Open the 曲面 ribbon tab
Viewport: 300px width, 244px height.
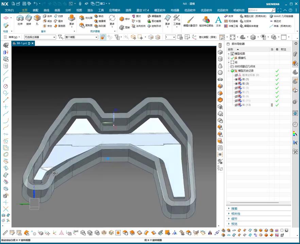57,10
